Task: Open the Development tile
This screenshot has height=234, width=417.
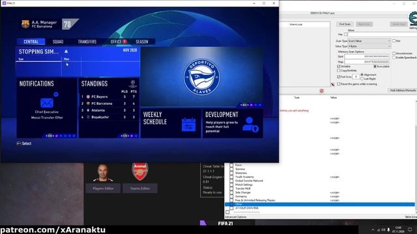Action: [233, 123]
